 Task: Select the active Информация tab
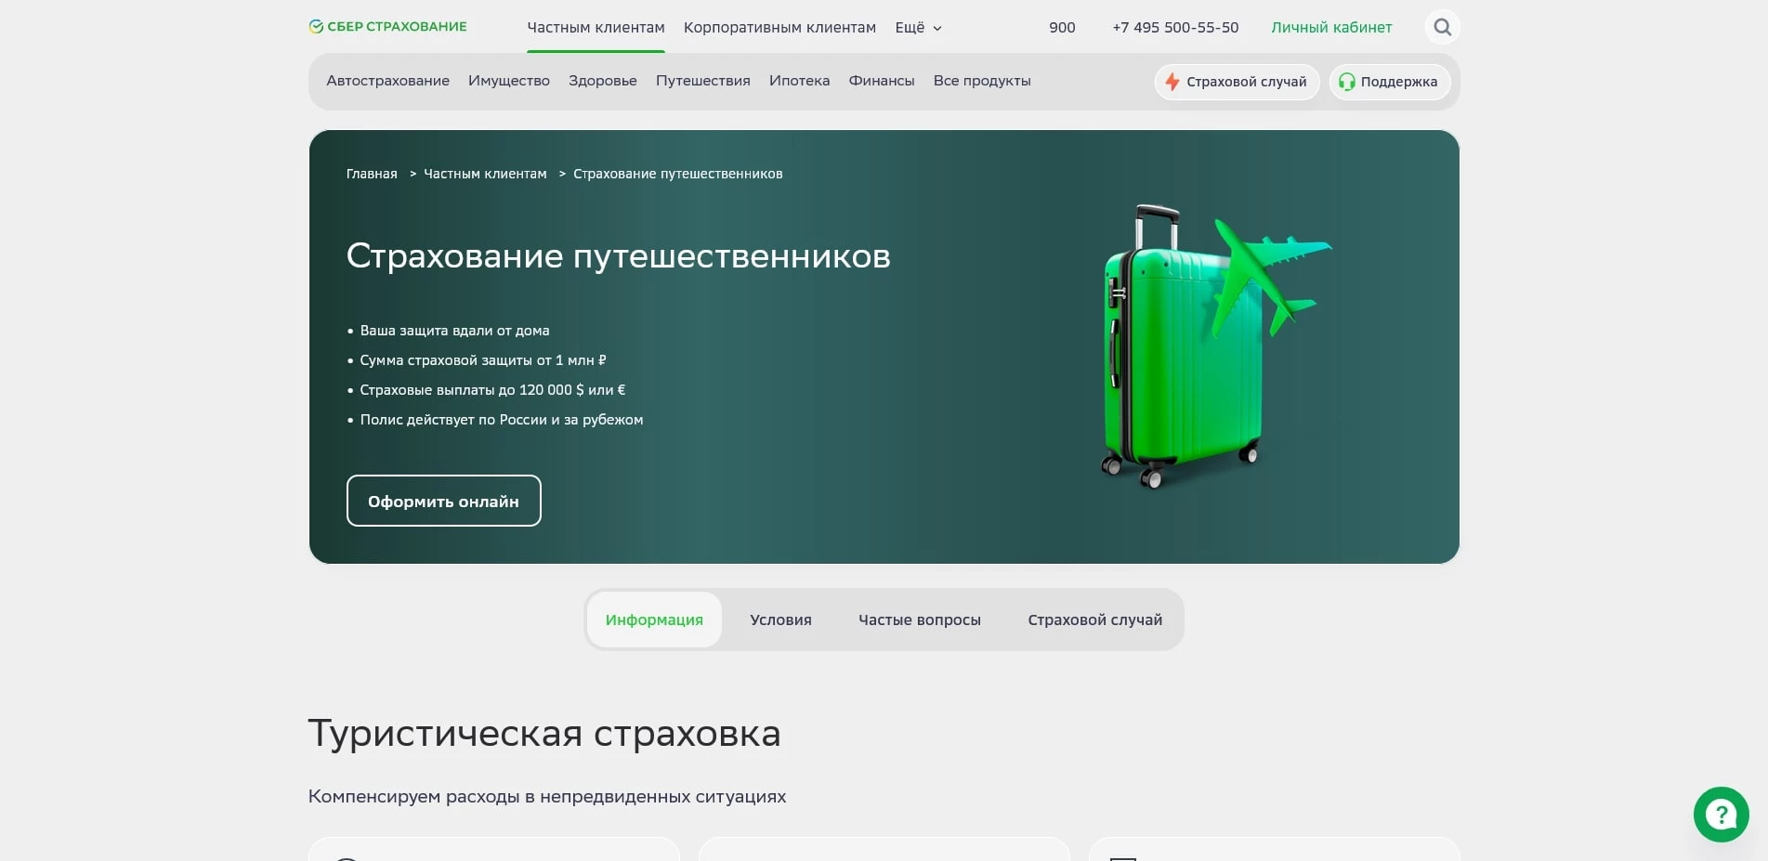tap(654, 620)
